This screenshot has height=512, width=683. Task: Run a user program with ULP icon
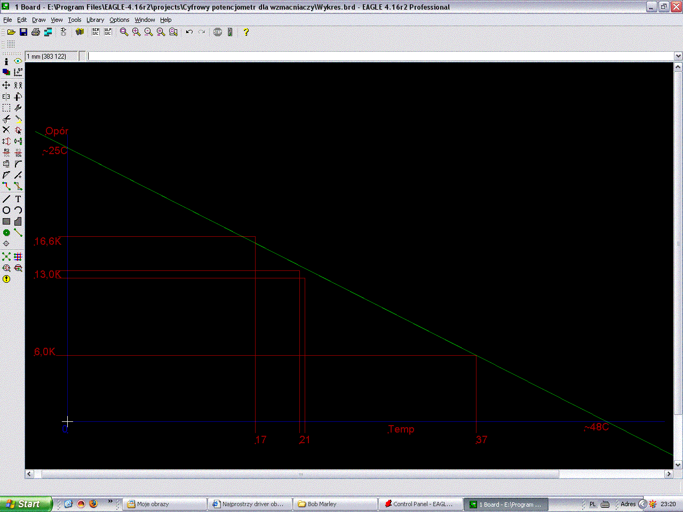(108, 32)
